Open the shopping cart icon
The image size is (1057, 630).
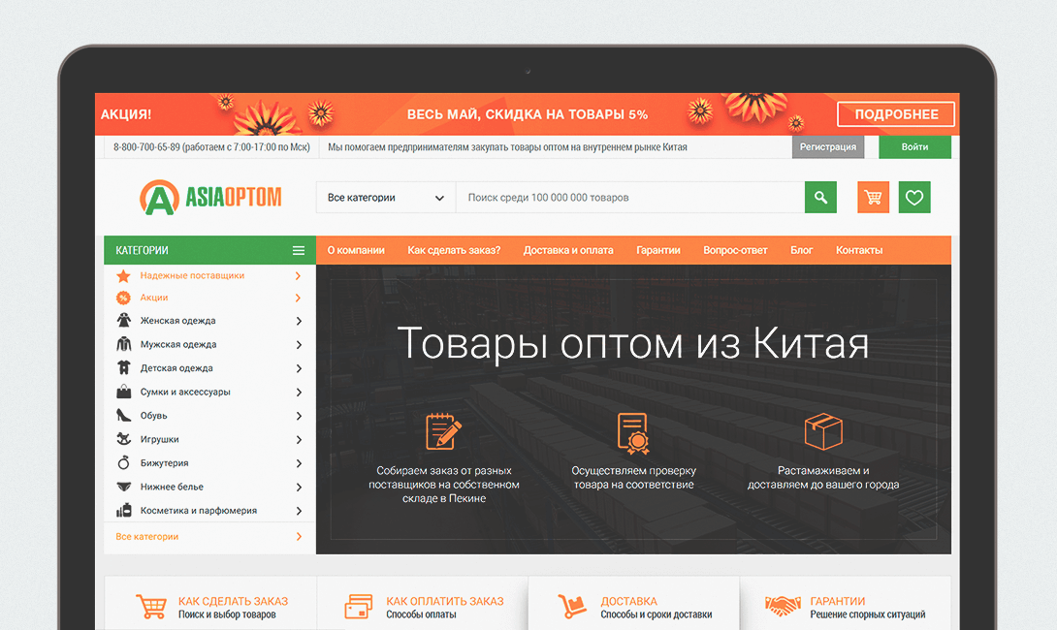pyautogui.click(x=873, y=198)
